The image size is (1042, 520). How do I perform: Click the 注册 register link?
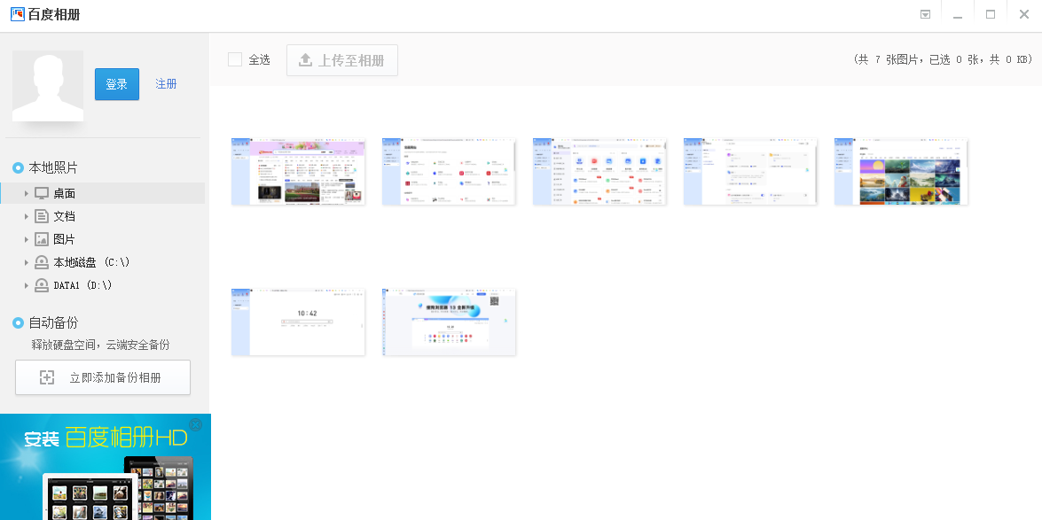coord(166,83)
